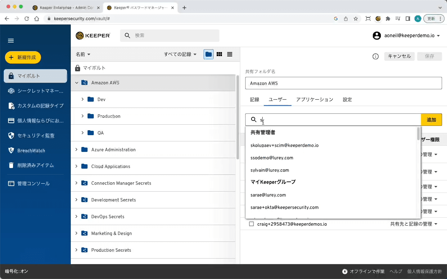Open the 名前 sort dropdown
The image size is (447, 279).
(83, 55)
